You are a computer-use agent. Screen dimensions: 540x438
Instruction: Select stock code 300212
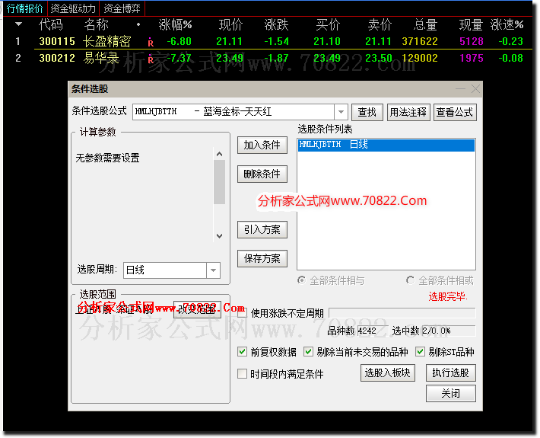point(57,58)
